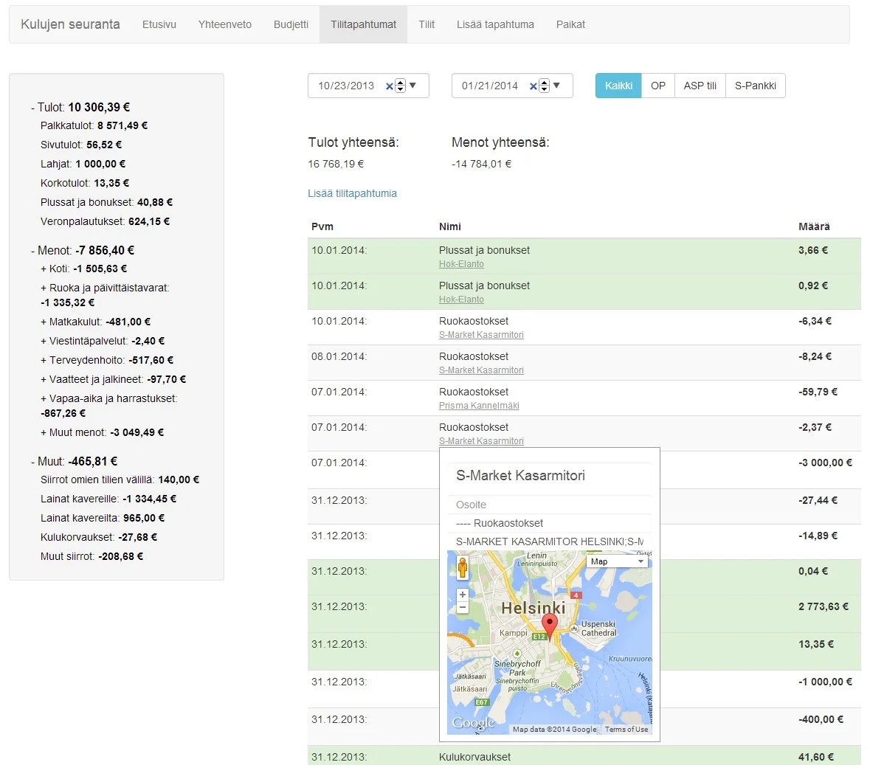Image resolution: width=870 pixels, height=765 pixels.
Task: Click the start date spinner arrows
Action: point(401,86)
